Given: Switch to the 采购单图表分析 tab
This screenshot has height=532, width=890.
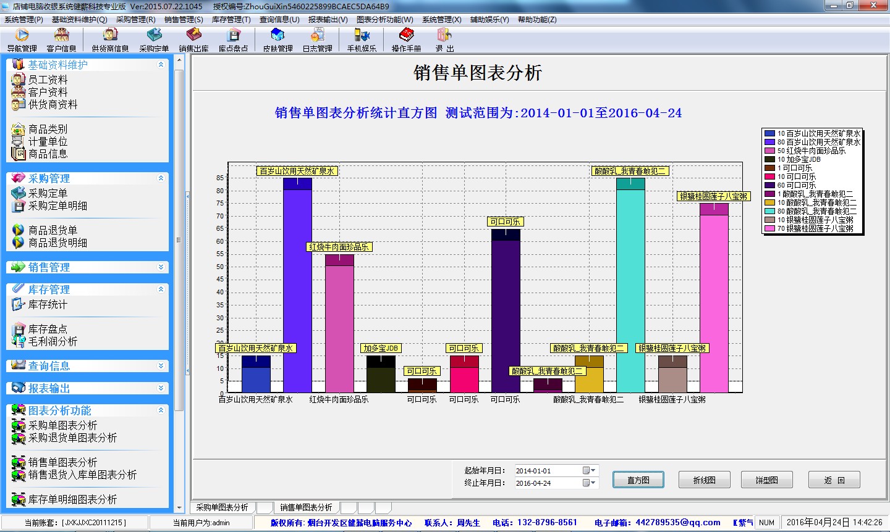Looking at the screenshot, I should [222, 508].
